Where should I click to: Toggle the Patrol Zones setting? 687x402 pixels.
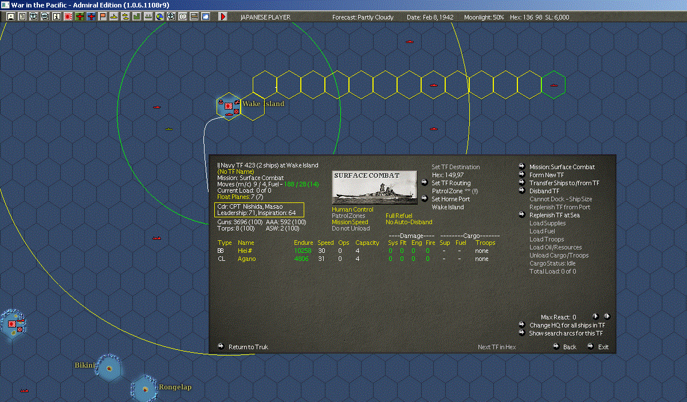coord(348,216)
